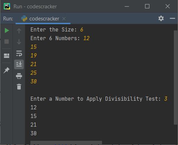178x145 pixels.
Task: Click the white output value 30
Action: [34, 133]
